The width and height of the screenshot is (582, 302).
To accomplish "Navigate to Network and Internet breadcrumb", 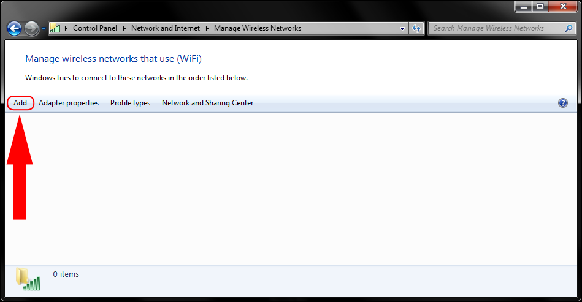I will coord(165,28).
